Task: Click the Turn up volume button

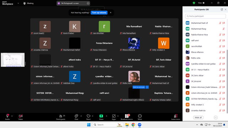Action: [x=99, y=13]
